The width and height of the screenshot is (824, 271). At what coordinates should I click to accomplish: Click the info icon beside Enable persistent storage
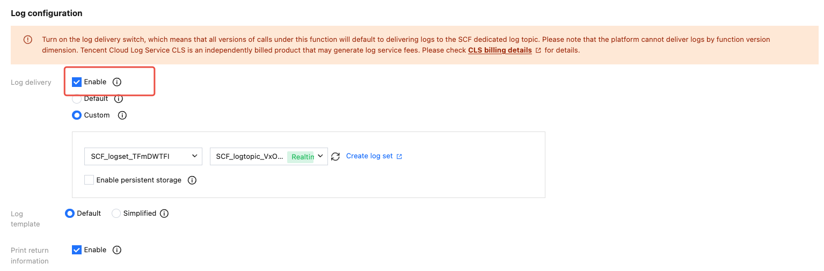(x=192, y=180)
